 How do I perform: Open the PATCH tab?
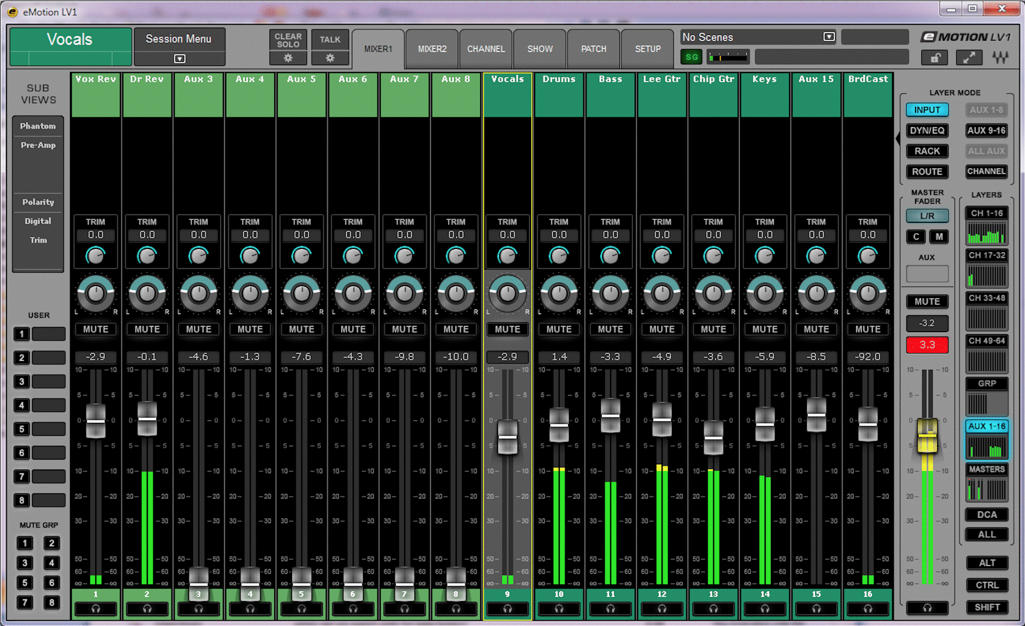point(594,49)
